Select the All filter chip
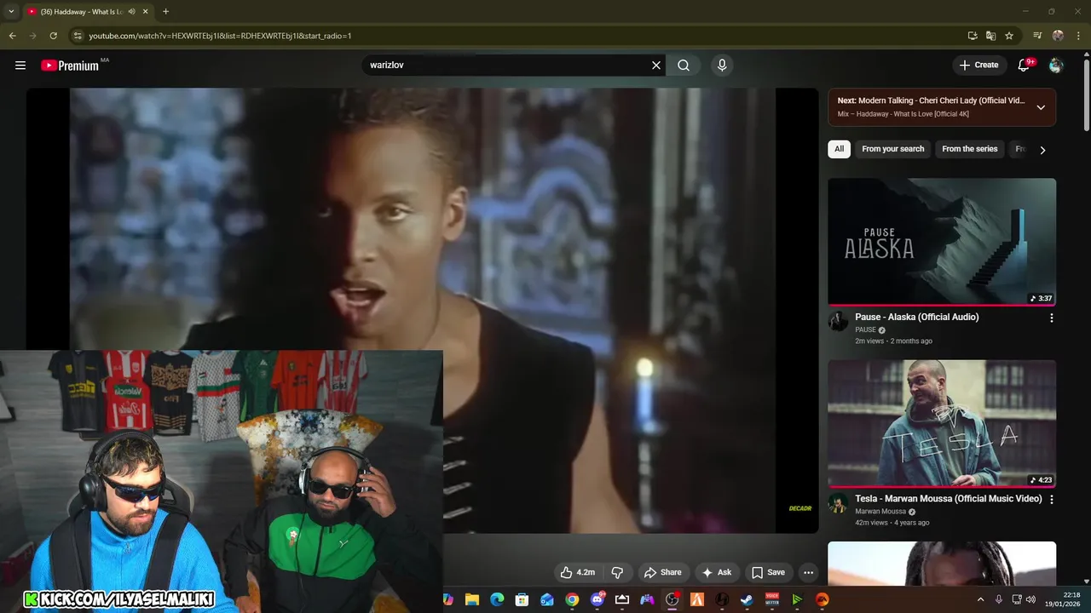 [839, 149]
